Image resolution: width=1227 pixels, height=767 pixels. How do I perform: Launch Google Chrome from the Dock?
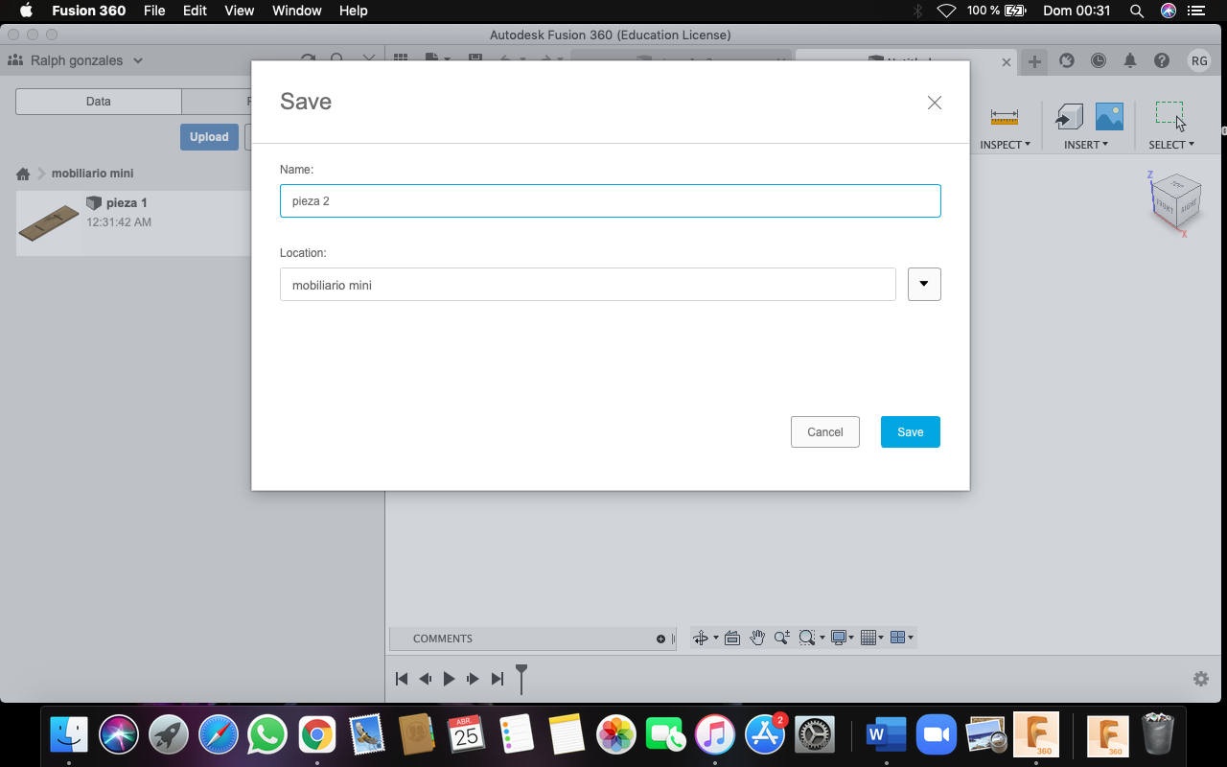[x=316, y=735]
